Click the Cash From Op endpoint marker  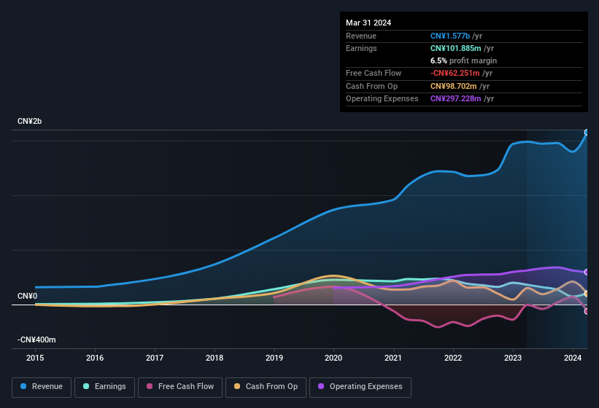(x=587, y=294)
